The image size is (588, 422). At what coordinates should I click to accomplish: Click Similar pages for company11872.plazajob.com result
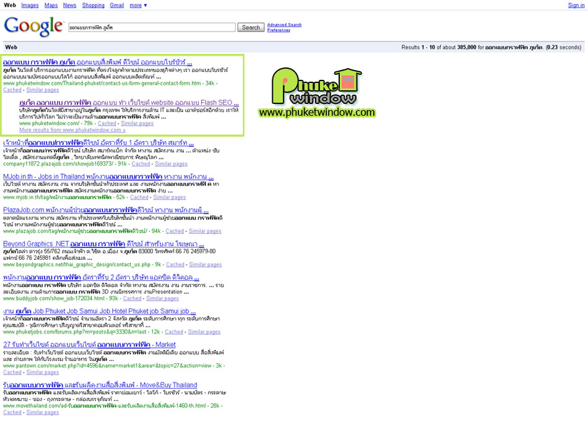pos(171,164)
